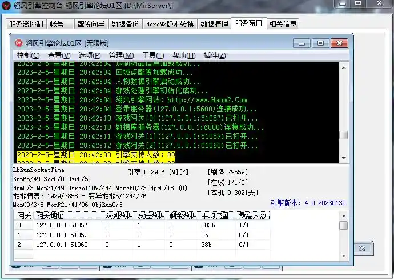This screenshot has height=280, width=394.
Task: Click the 游戏网关[1] 已打开 log line
Action: 138,136
